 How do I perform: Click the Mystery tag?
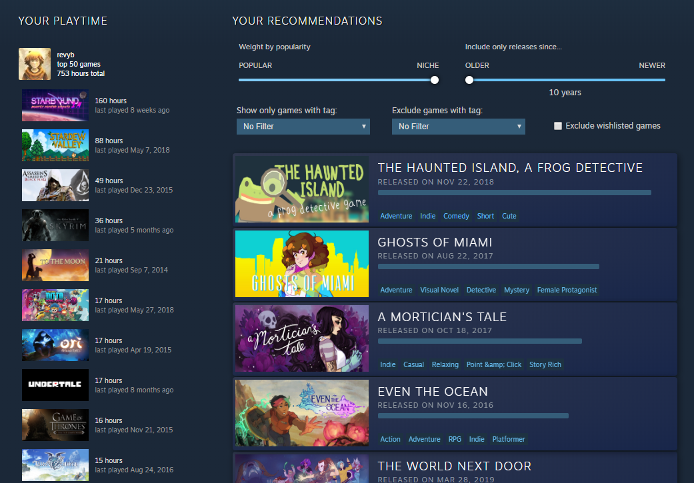coord(517,290)
